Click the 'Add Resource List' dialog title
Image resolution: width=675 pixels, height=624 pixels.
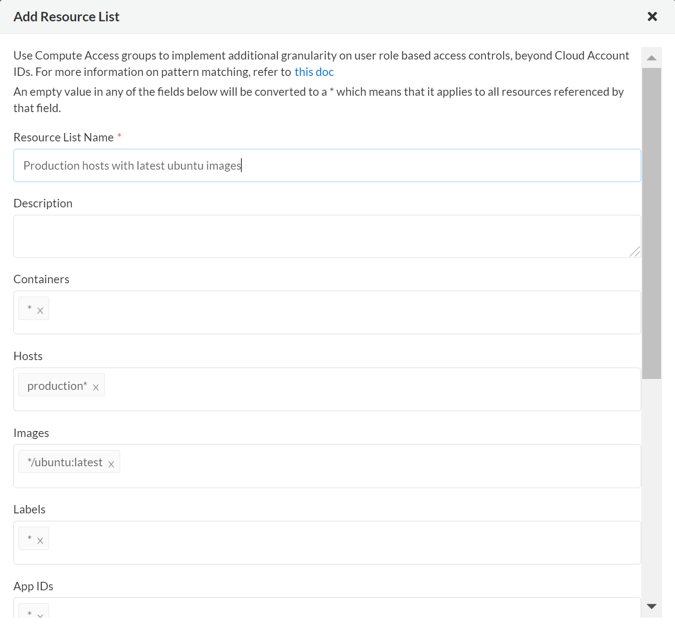[67, 17]
